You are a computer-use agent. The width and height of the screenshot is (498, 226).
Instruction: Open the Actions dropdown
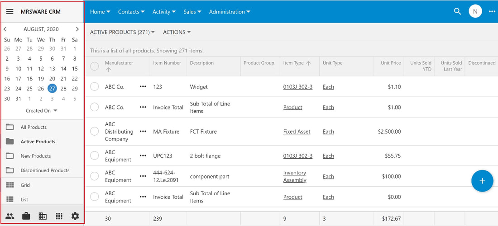(x=177, y=33)
